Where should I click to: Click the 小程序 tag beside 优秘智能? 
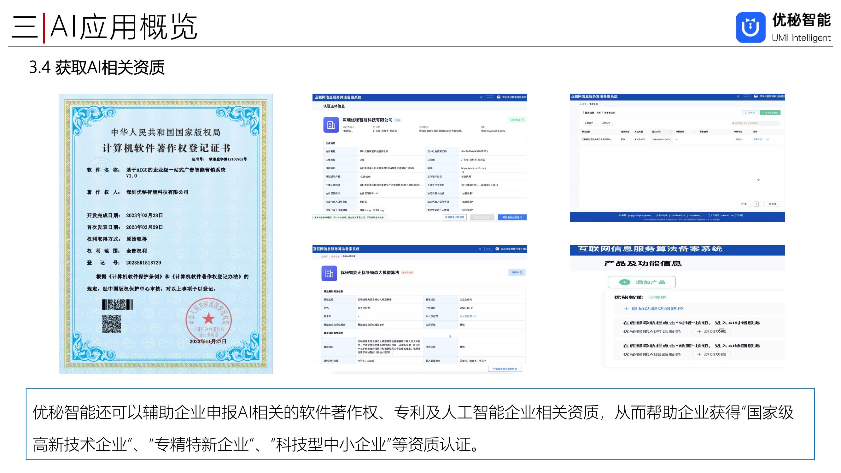pos(657,297)
